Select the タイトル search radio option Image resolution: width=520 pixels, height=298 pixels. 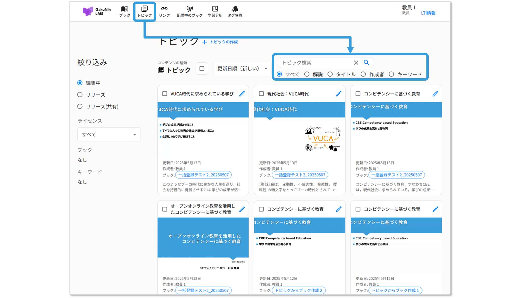pyautogui.click(x=330, y=74)
